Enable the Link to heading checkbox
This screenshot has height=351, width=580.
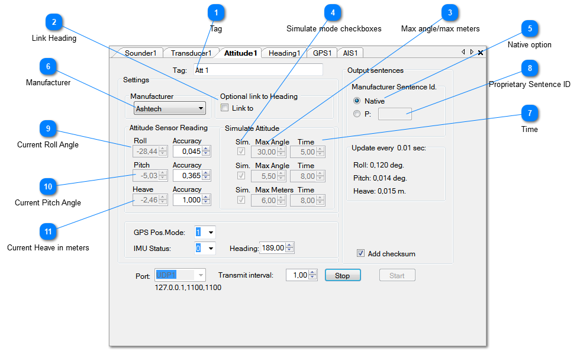[x=224, y=108]
